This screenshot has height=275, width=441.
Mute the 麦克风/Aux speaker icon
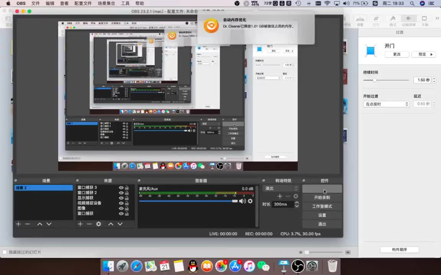pos(242,201)
